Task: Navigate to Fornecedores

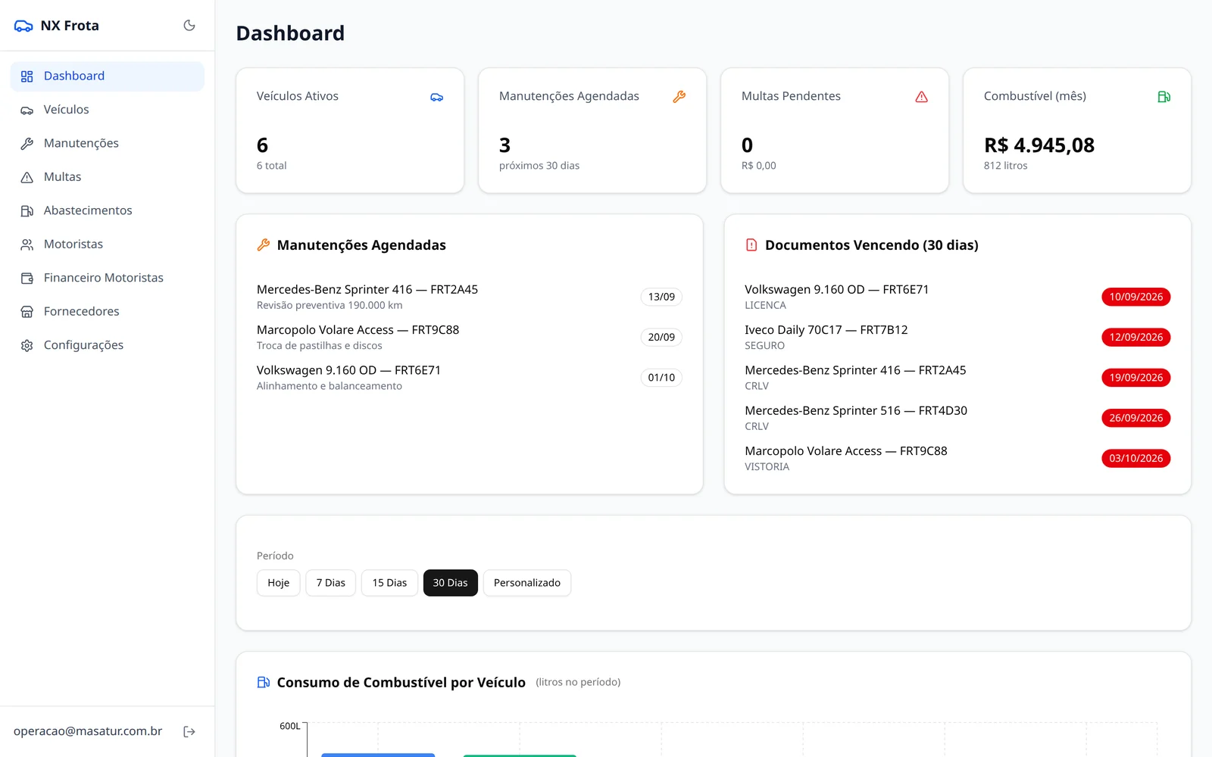Action: click(x=108, y=312)
